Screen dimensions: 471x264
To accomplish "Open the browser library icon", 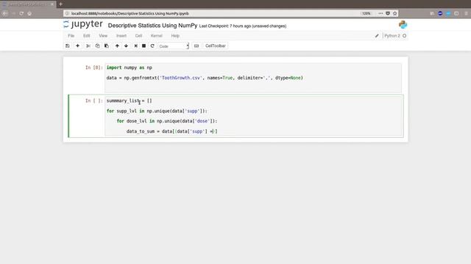I will pyautogui.click(x=432, y=13).
